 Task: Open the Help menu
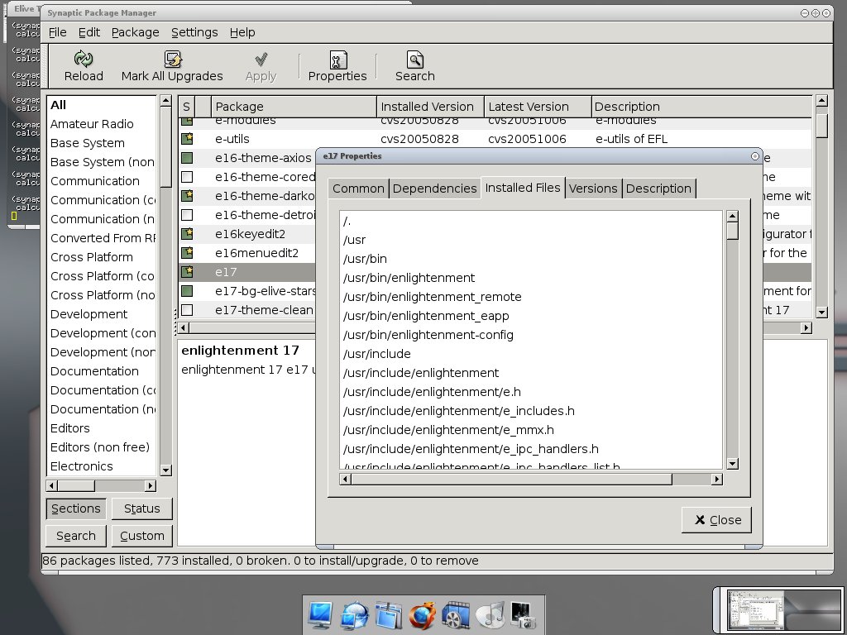point(242,32)
